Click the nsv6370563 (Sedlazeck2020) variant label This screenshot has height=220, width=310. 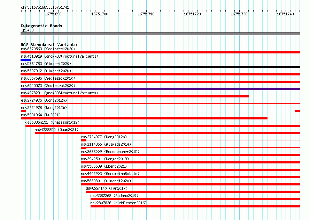[48, 49]
